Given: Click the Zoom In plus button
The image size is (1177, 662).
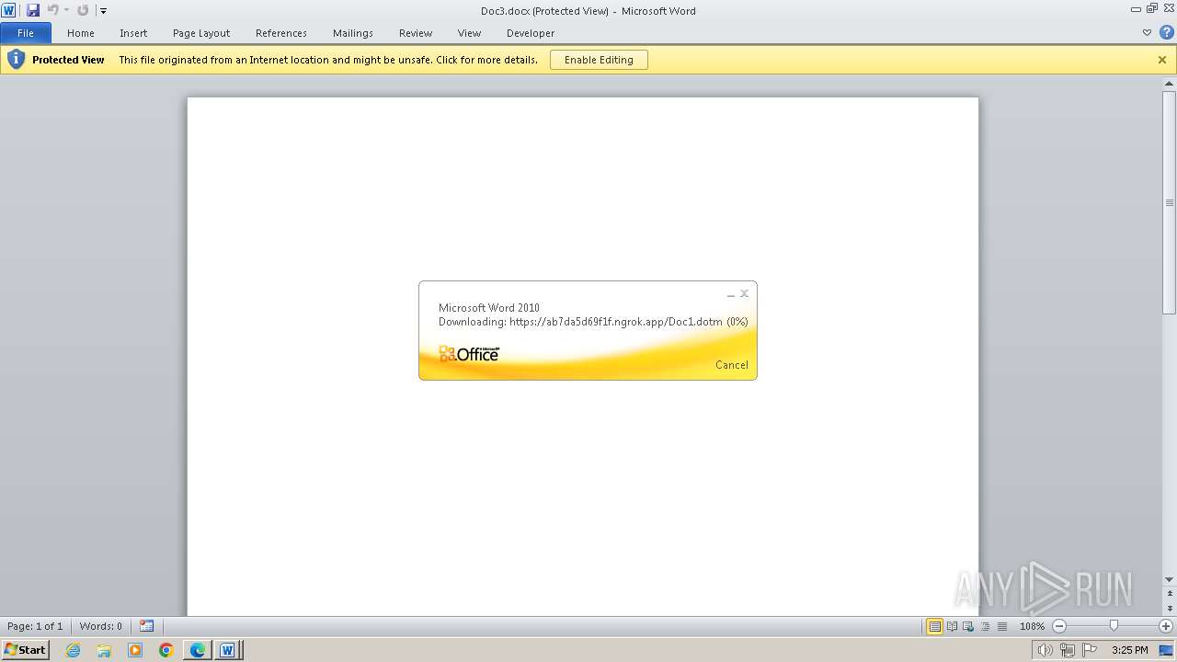Looking at the screenshot, I should 1165,626.
